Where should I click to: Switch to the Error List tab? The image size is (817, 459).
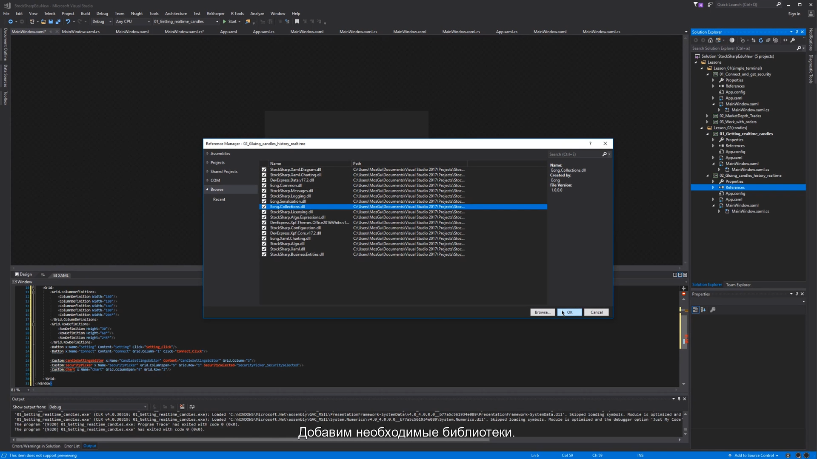click(x=71, y=446)
